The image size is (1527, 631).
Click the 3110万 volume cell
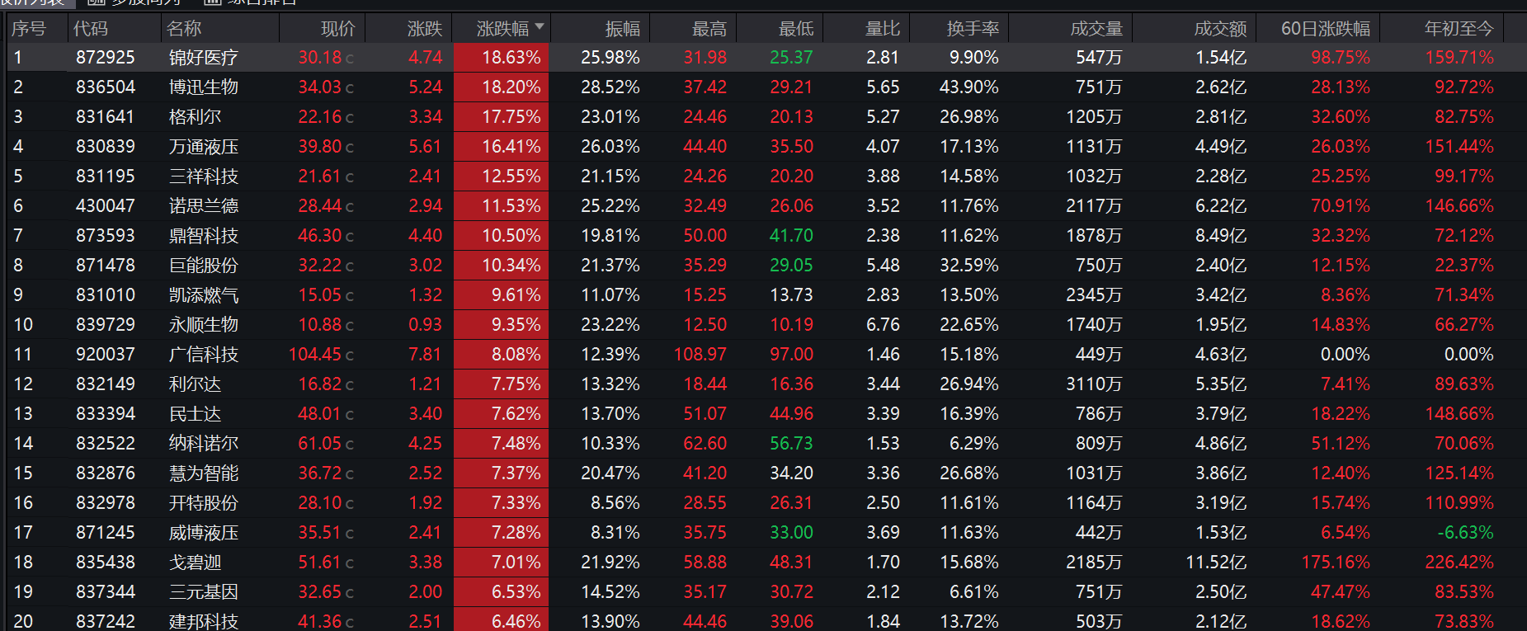1094,384
